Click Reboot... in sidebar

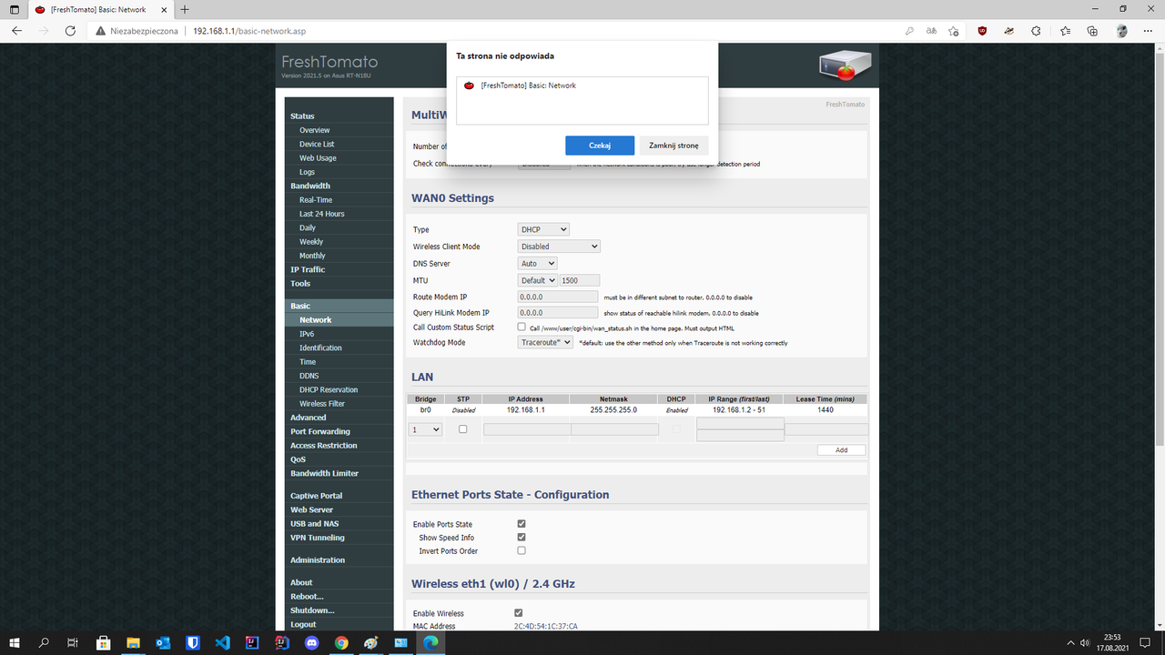307,597
